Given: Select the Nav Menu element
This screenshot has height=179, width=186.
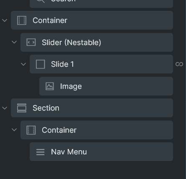Looking at the screenshot, I should 102,151.
